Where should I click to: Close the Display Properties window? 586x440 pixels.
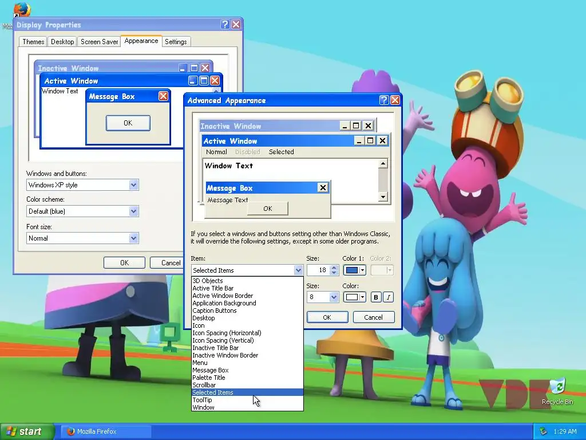click(x=236, y=24)
